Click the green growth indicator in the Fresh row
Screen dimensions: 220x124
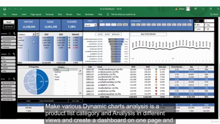(x=69, y=38)
